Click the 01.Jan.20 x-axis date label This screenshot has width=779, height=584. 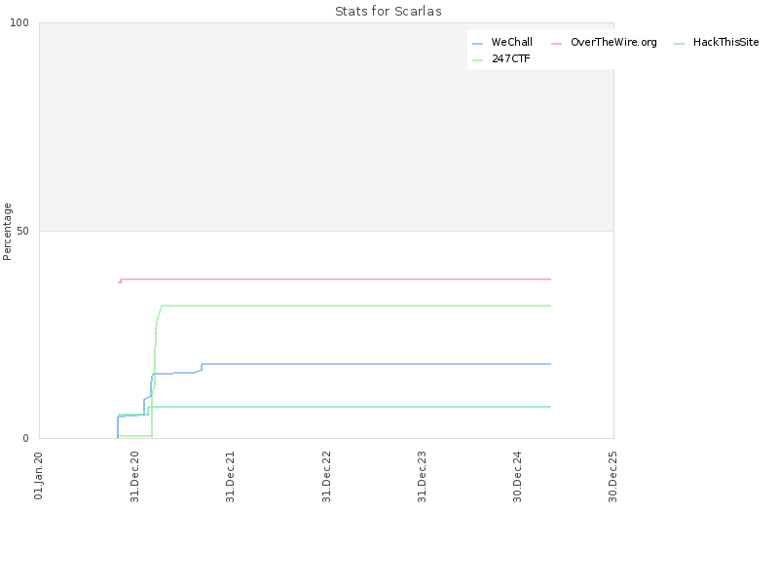(x=38, y=475)
